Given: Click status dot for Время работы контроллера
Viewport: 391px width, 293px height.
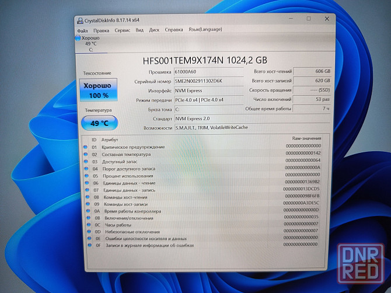Looking at the screenshot, I should click(x=88, y=211).
